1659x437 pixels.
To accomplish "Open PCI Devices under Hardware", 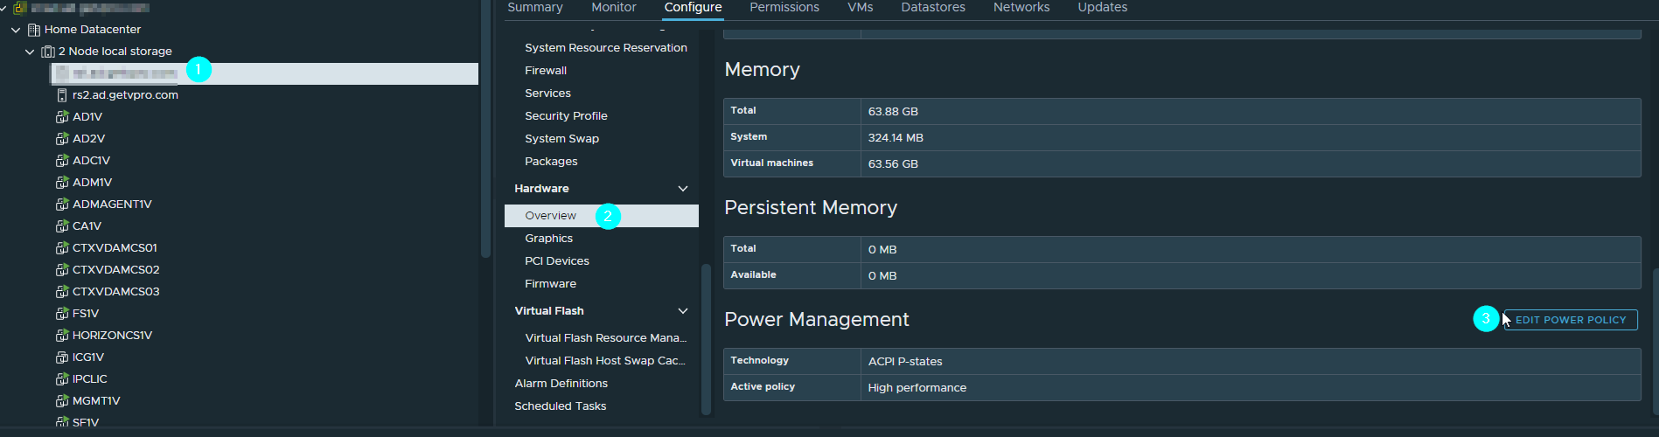I will point(556,261).
